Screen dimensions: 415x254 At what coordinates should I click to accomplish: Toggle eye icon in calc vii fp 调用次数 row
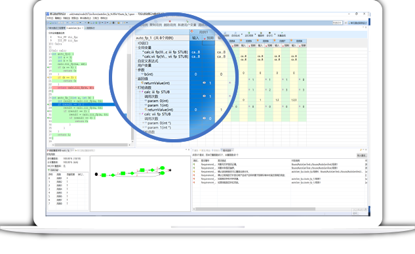pos(204,118)
